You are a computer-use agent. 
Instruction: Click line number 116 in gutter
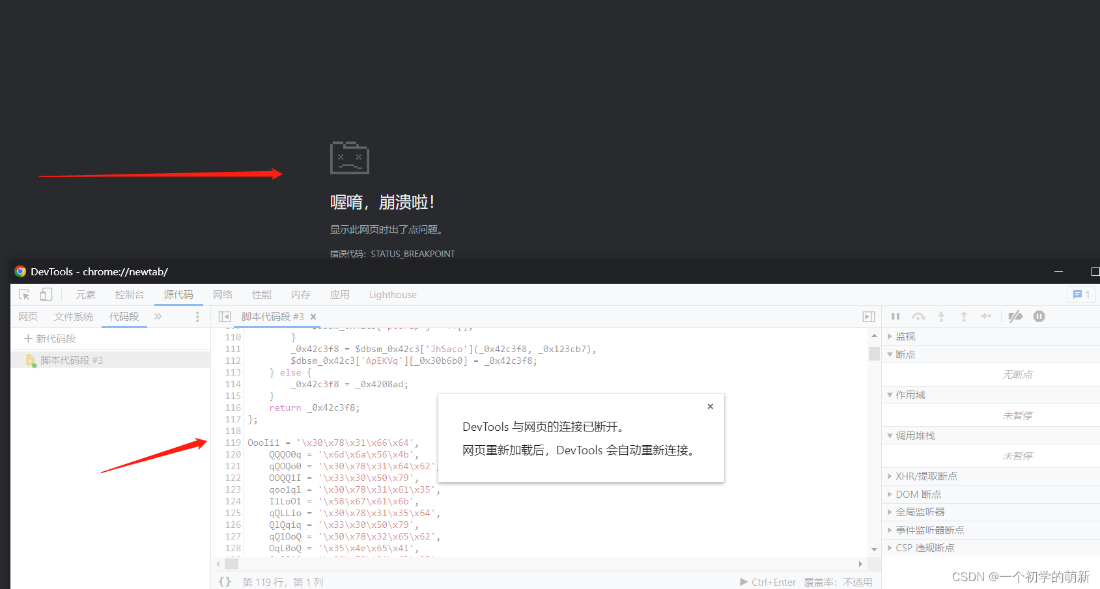tap(233, 407)
